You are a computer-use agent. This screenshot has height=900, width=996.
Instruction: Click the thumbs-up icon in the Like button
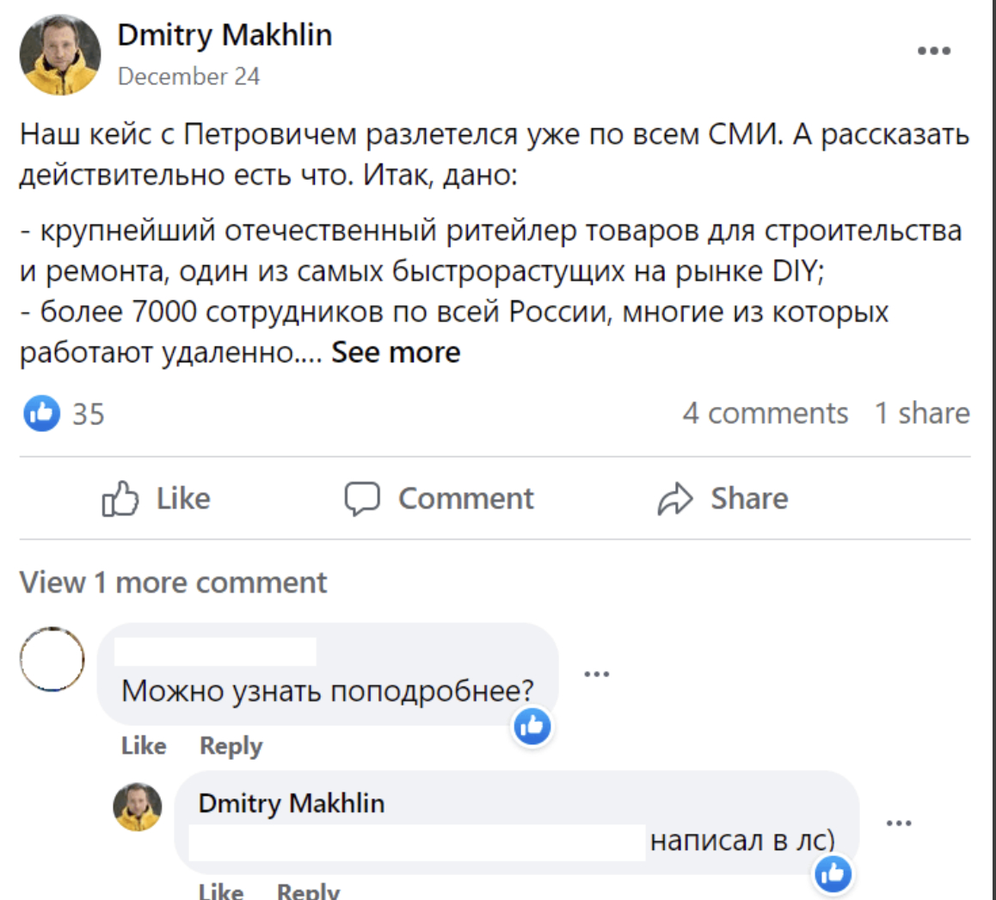(x=120, y=499)
